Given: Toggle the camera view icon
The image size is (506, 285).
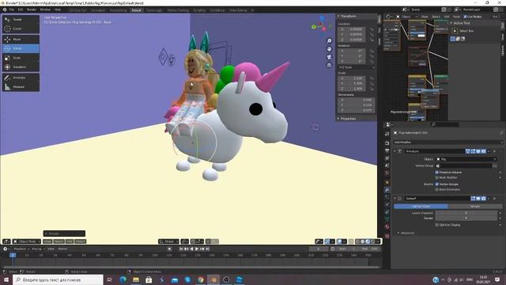Looking at the screenshot, I should pyautogui.click(x=329, y=57).
